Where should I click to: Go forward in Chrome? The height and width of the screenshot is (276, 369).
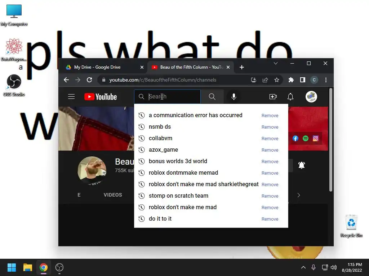(x=78, y=80)
